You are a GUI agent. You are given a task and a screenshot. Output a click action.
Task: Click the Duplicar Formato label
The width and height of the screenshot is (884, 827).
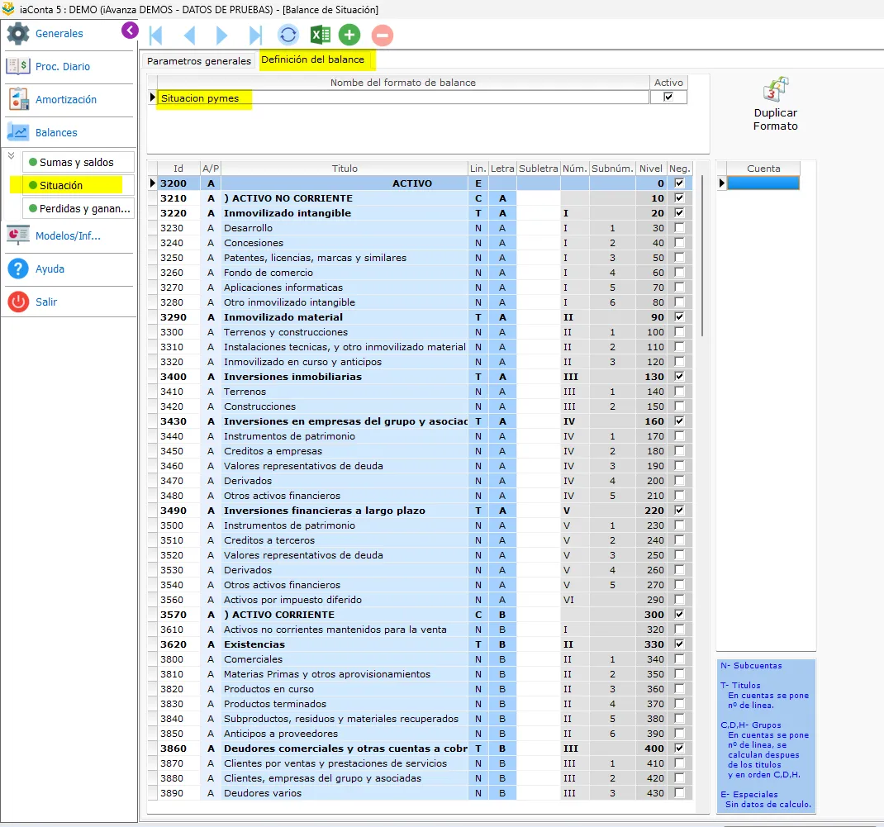pyautogui.click(x=776, y=120)
